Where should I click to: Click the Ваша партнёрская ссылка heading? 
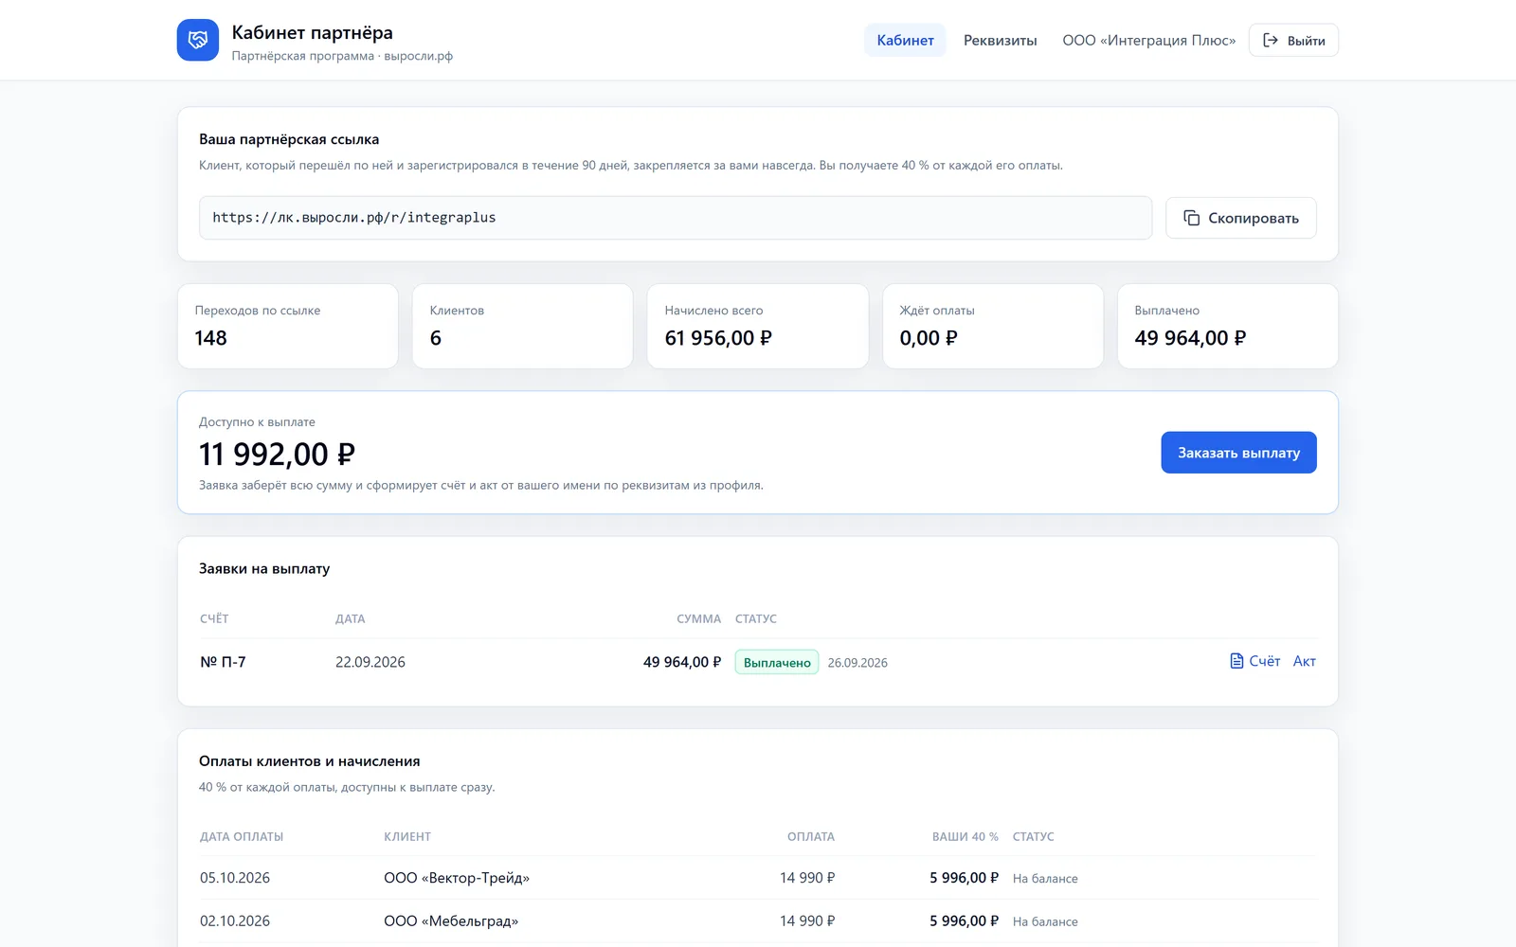(x=289, y=139)
